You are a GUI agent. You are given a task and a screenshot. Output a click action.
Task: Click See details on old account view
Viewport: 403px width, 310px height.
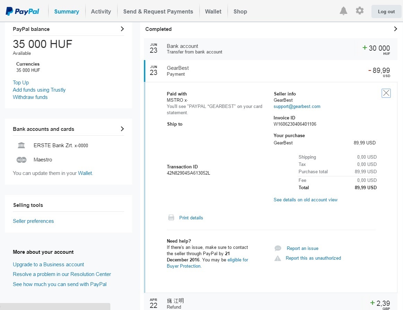coord(306,200)
